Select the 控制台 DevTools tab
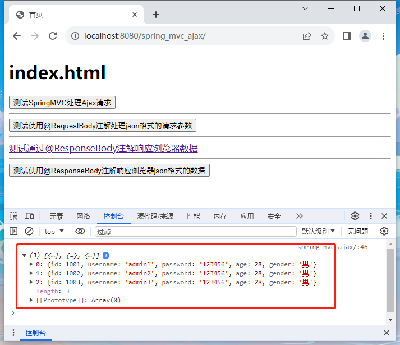 pyautogui.click(x=113, y=217)
